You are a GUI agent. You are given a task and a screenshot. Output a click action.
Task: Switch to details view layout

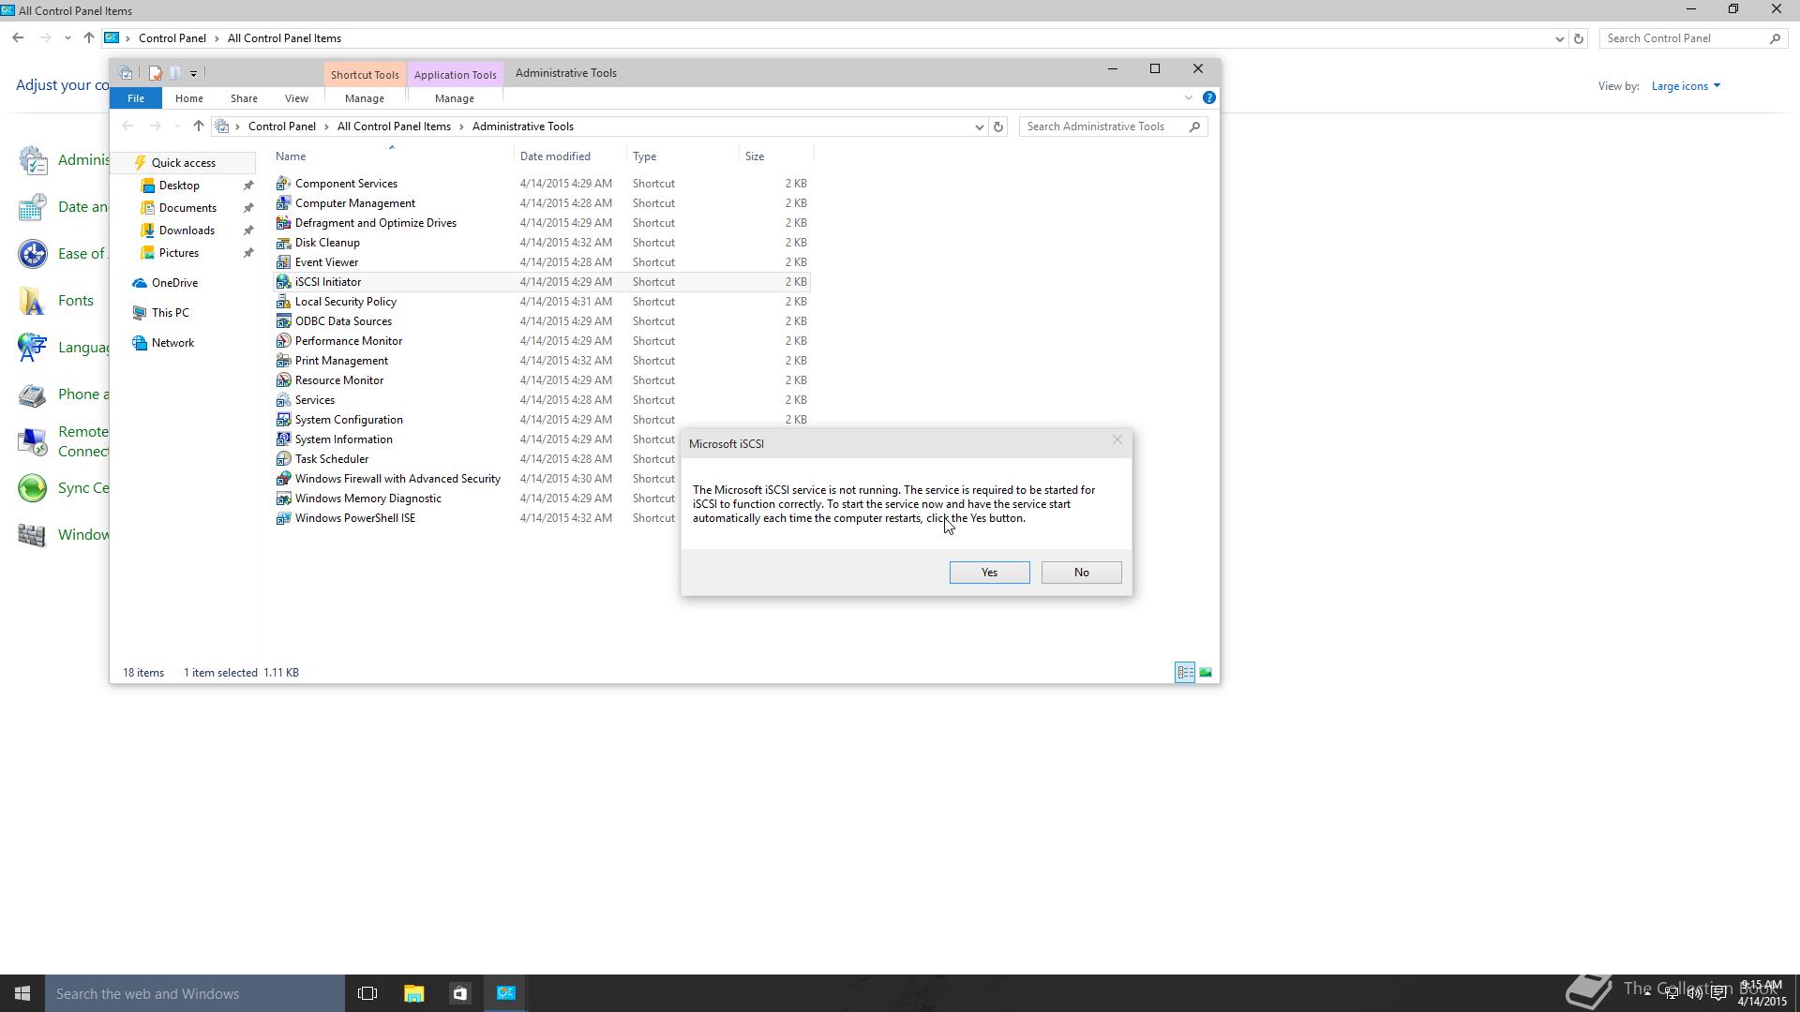point(1185,673)
